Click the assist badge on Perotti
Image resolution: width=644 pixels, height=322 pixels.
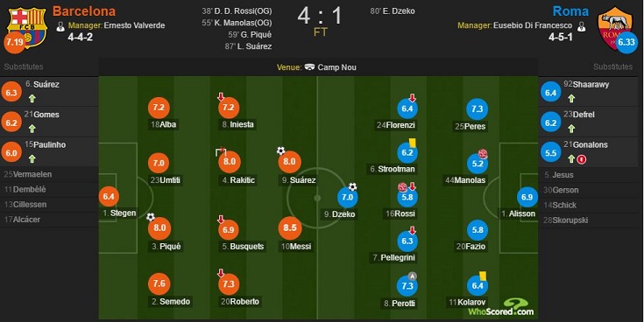(412, 276)
